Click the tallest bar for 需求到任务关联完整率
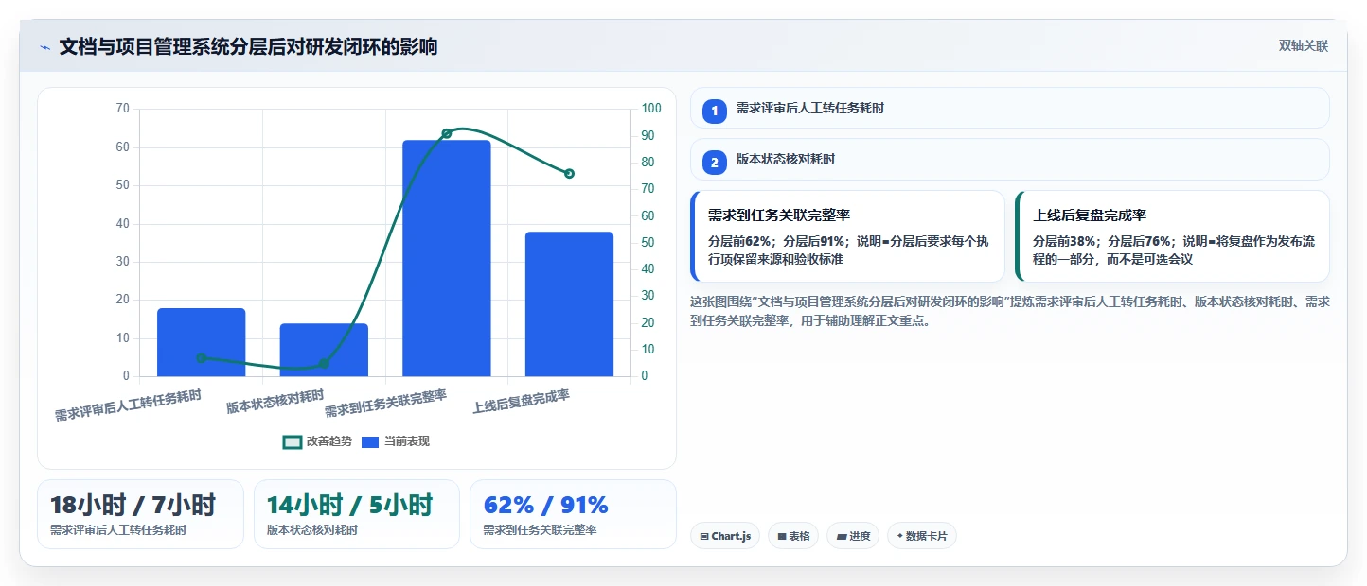 (447, 258)
